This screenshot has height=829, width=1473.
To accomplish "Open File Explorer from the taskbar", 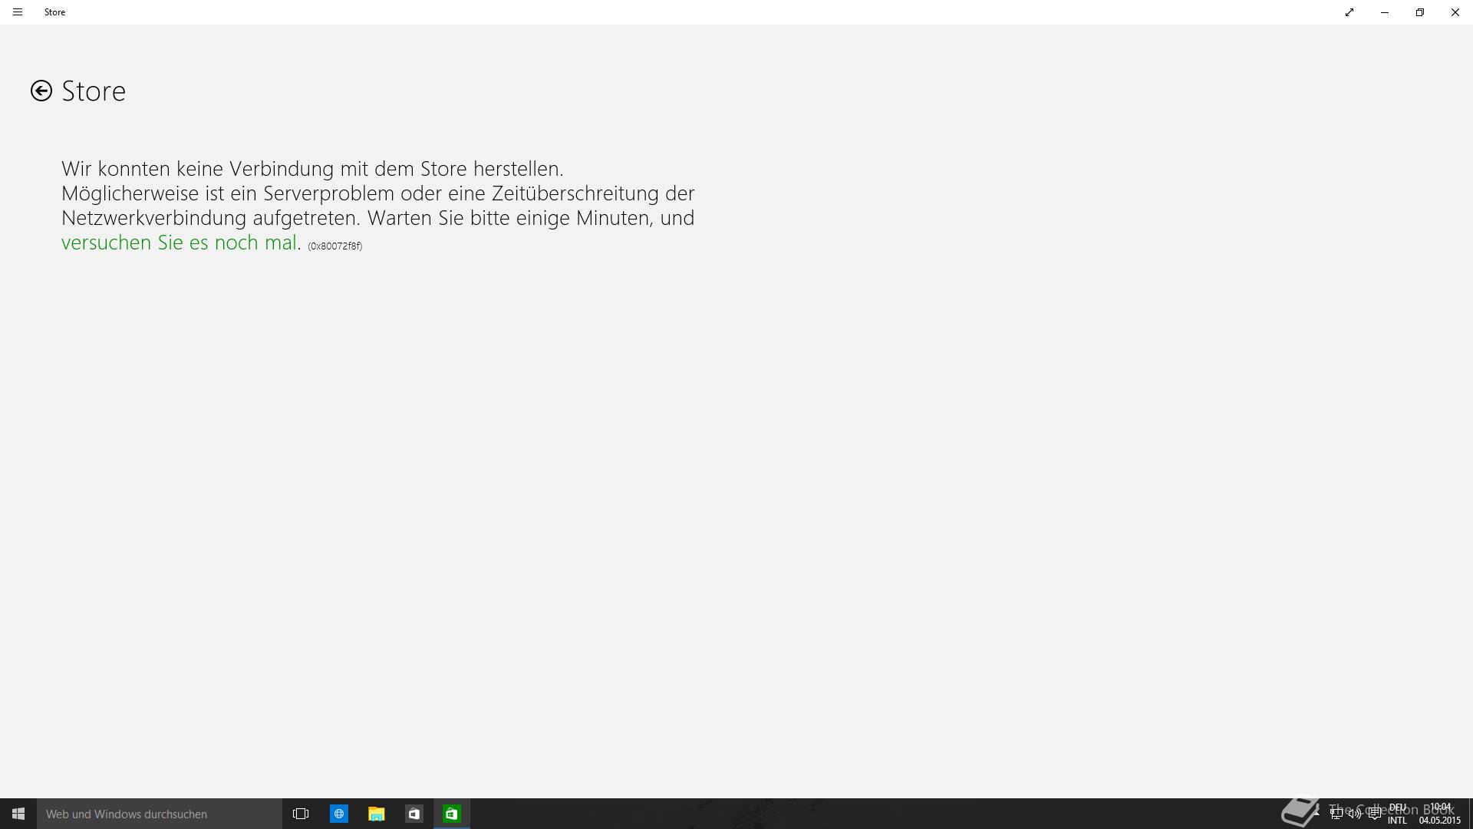I will click(x=377, y=814).
